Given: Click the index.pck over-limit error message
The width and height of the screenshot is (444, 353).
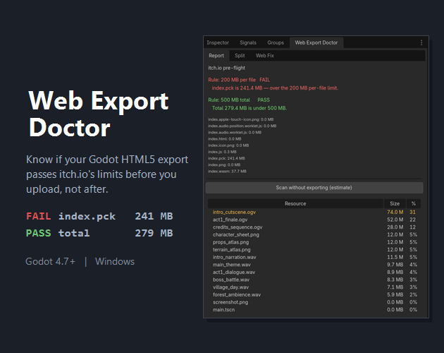Looking at the screenshot, I should (275, 88).
